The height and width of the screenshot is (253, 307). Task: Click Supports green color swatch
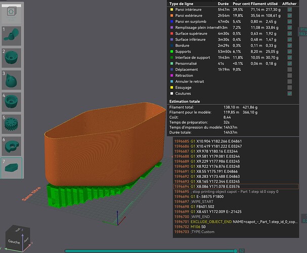coord(172,52)
